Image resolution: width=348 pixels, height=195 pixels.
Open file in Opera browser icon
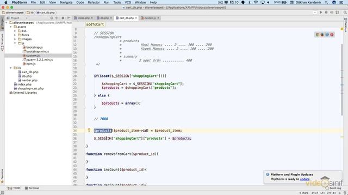tap(332, 35)
